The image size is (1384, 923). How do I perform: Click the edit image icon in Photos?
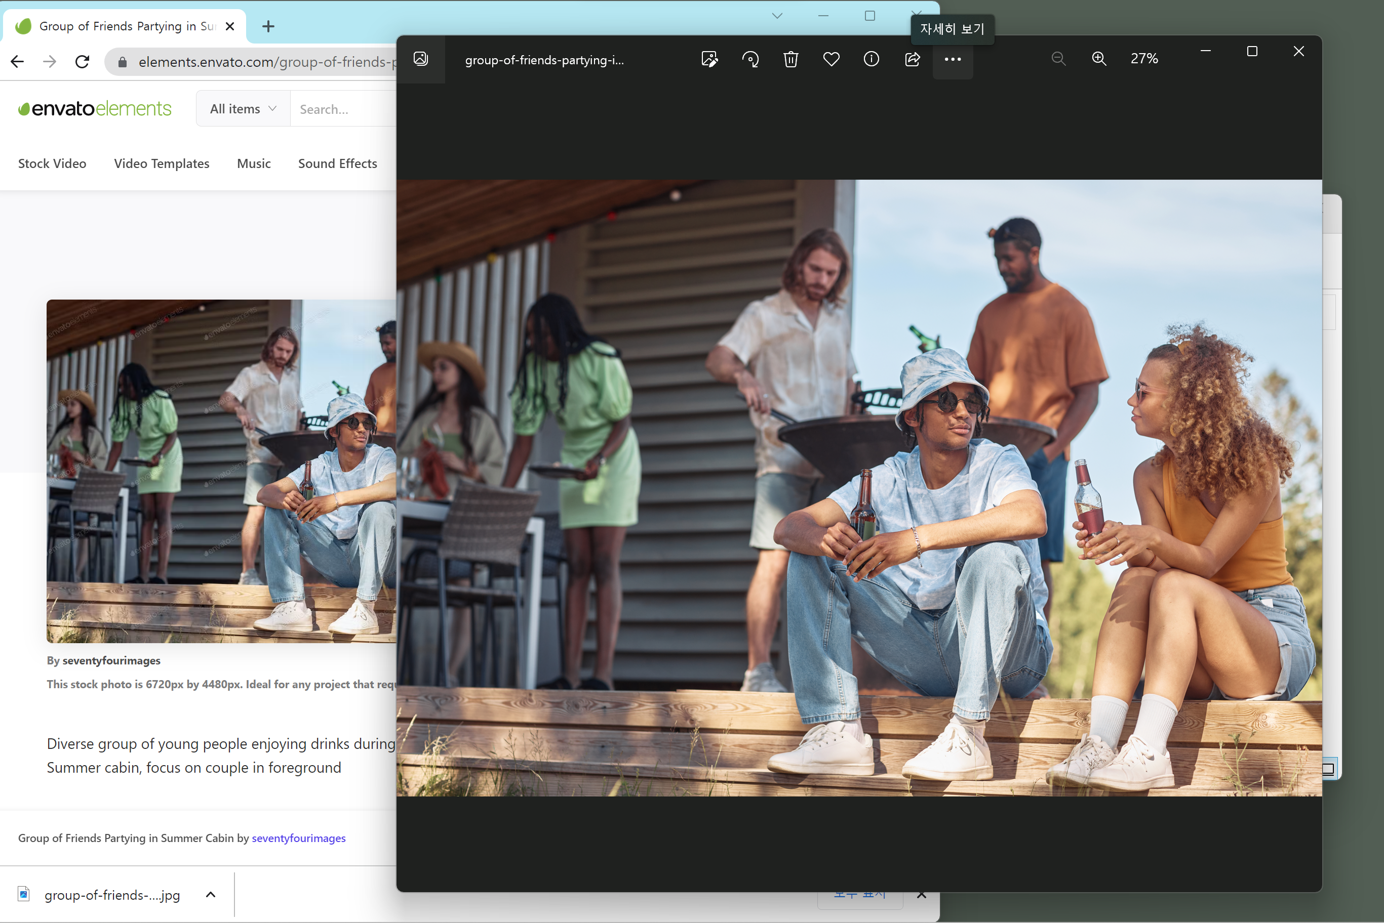[x=709, y=59]
